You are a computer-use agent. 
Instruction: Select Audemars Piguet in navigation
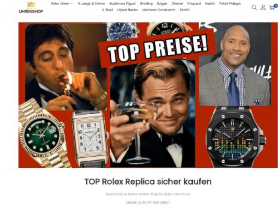pyautogui.click(x=122, y=4)
